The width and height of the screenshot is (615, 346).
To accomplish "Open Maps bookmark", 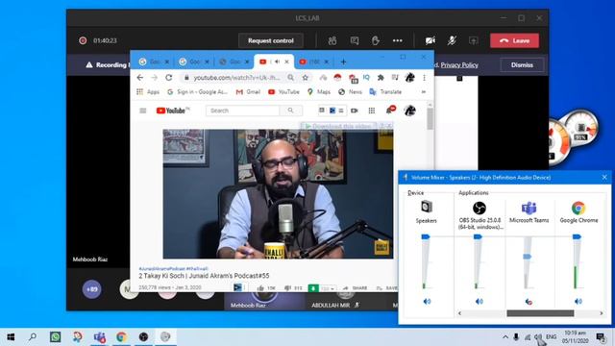I will [x=319, y=92].
